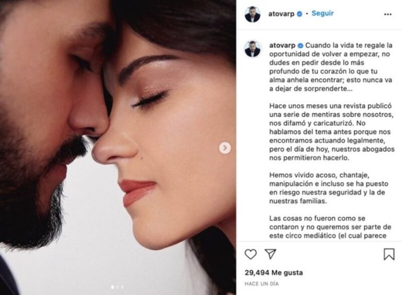Image resolution: width=402 pixels, height=295 pixels.
Task: Select the first carousel indicator dot
Action: coord(113,287)
